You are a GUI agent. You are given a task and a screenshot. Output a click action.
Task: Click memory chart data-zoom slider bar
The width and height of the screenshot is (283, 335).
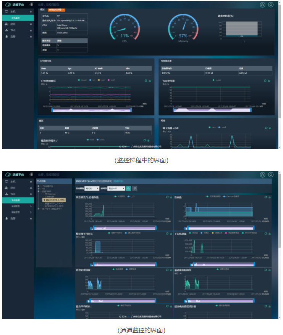(212, 110)
